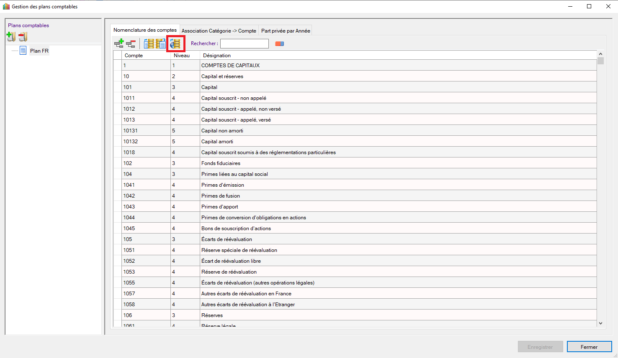Clear the search with the eraser icon
The image size is (618, 358).
point(279,43)
